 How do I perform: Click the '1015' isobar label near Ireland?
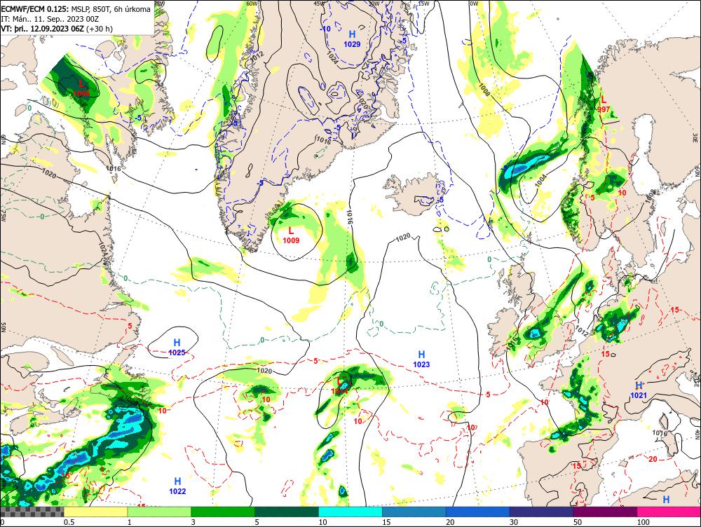512,343
